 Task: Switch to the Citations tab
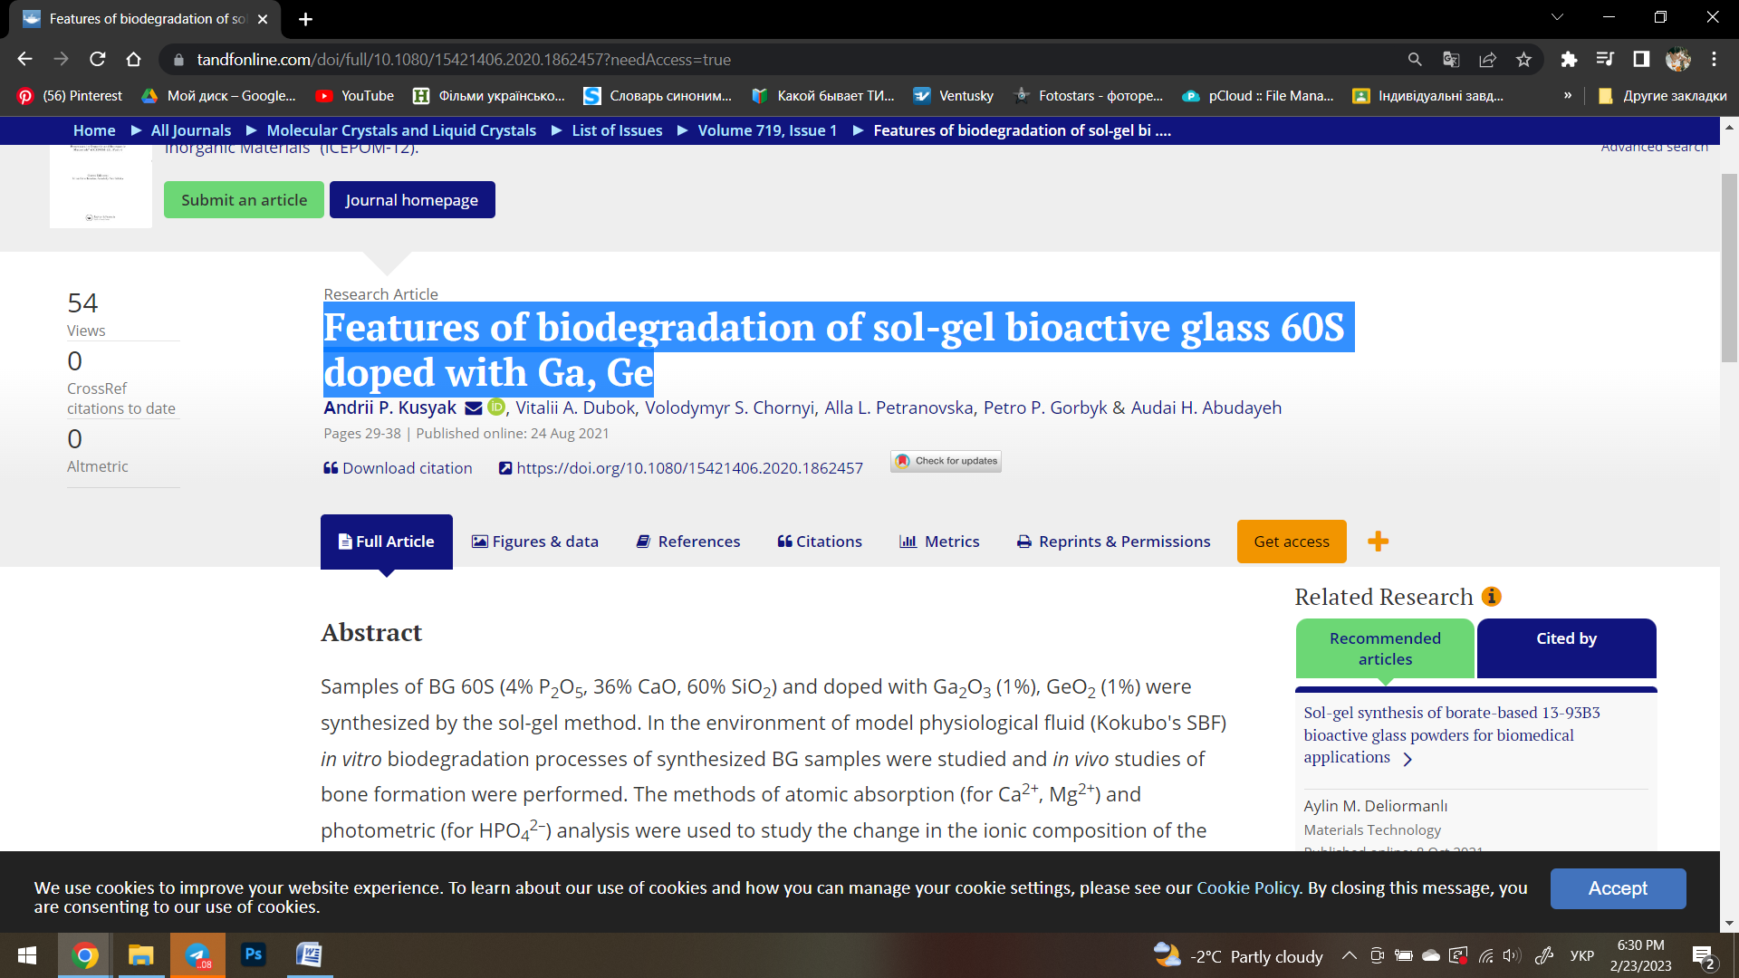pyautogui.click(x=820, y=542)
